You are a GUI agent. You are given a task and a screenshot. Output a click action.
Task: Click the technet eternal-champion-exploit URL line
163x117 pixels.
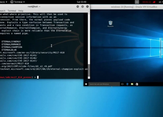point(44,69)
